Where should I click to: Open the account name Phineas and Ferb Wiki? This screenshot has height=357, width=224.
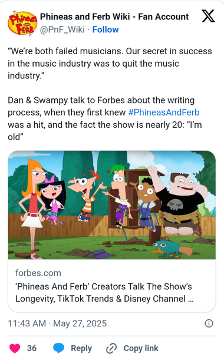tap(114, 16)
